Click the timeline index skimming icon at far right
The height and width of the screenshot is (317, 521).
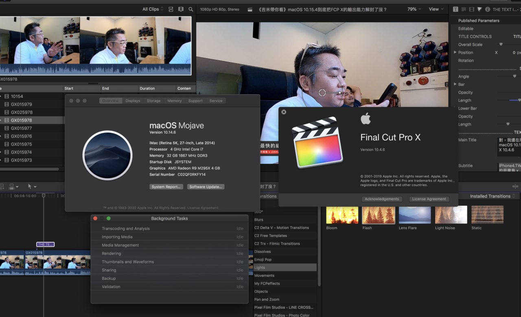[515, 186]
